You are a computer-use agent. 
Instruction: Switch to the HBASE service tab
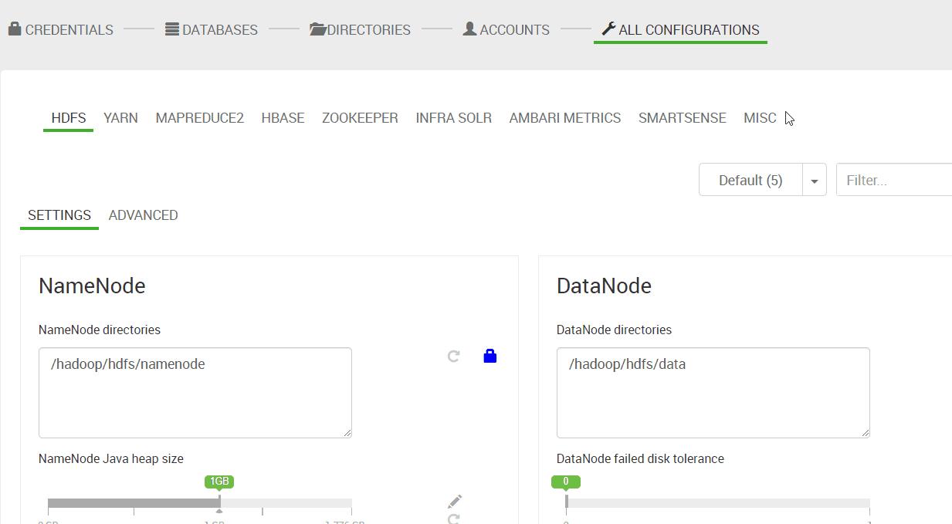click(283, 118)
